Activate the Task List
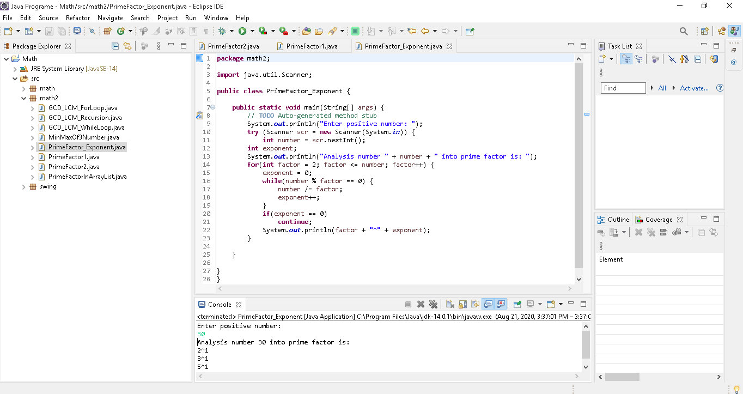Image resolution: width=743 pixels, height=394 pixels. point(620,46)
